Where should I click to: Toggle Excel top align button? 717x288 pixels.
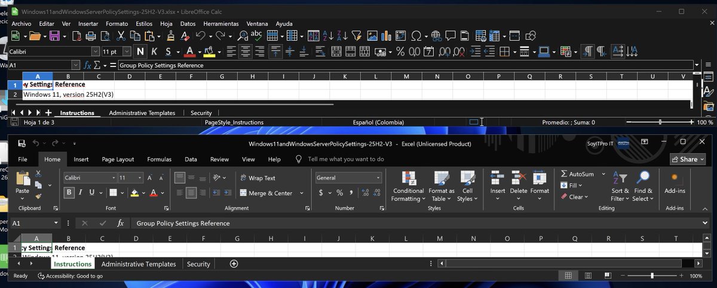(x=180, y=178)
